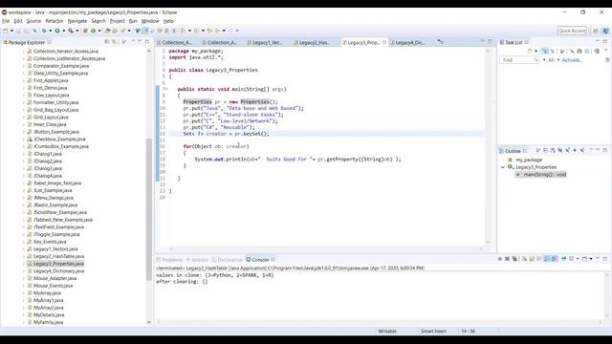Click the Quick Access field
The width and height of the screenshot is (612, 344).
point(572,31)
